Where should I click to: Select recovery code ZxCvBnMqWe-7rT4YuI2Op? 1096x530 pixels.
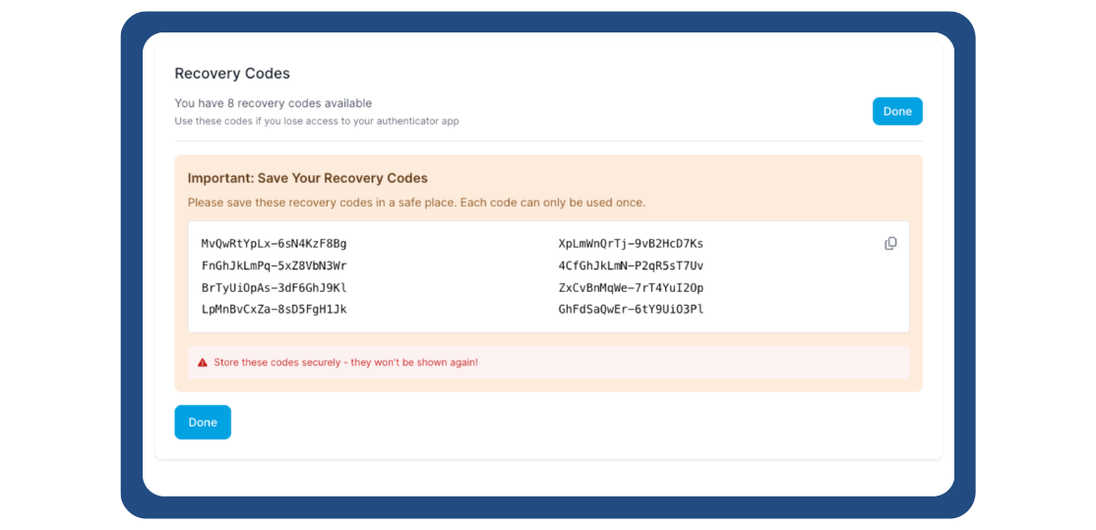coord(632,288)
